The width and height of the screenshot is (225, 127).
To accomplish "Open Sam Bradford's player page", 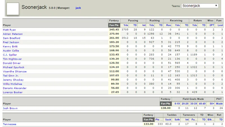I will (12, 38).
